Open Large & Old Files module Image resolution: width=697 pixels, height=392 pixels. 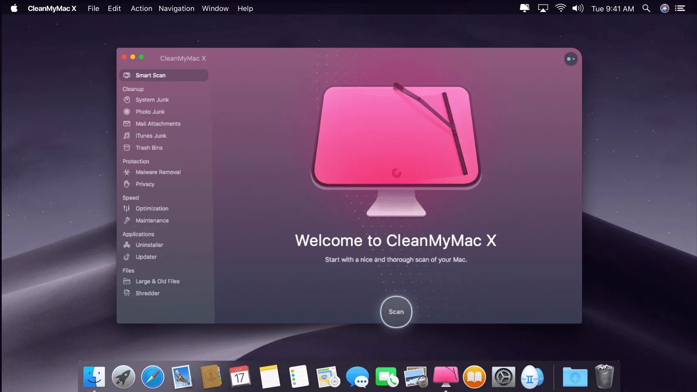(157, 281)
